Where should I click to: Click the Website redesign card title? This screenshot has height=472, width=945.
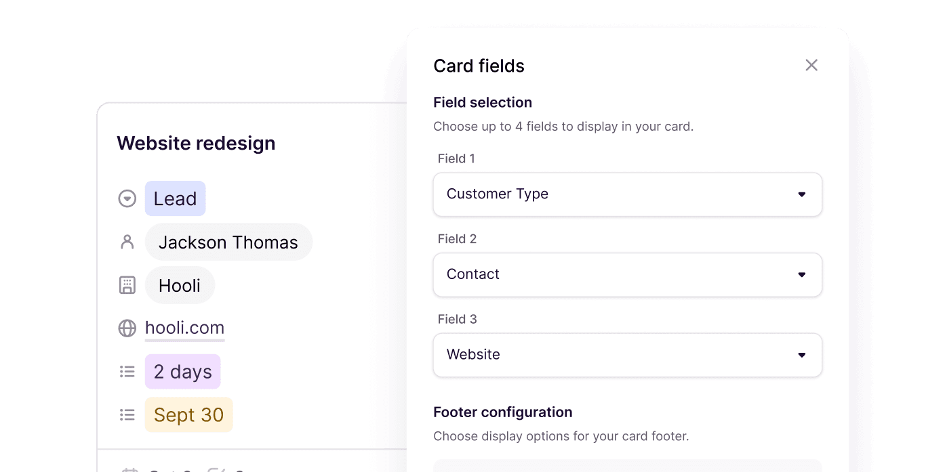click(x=196, y=144)
